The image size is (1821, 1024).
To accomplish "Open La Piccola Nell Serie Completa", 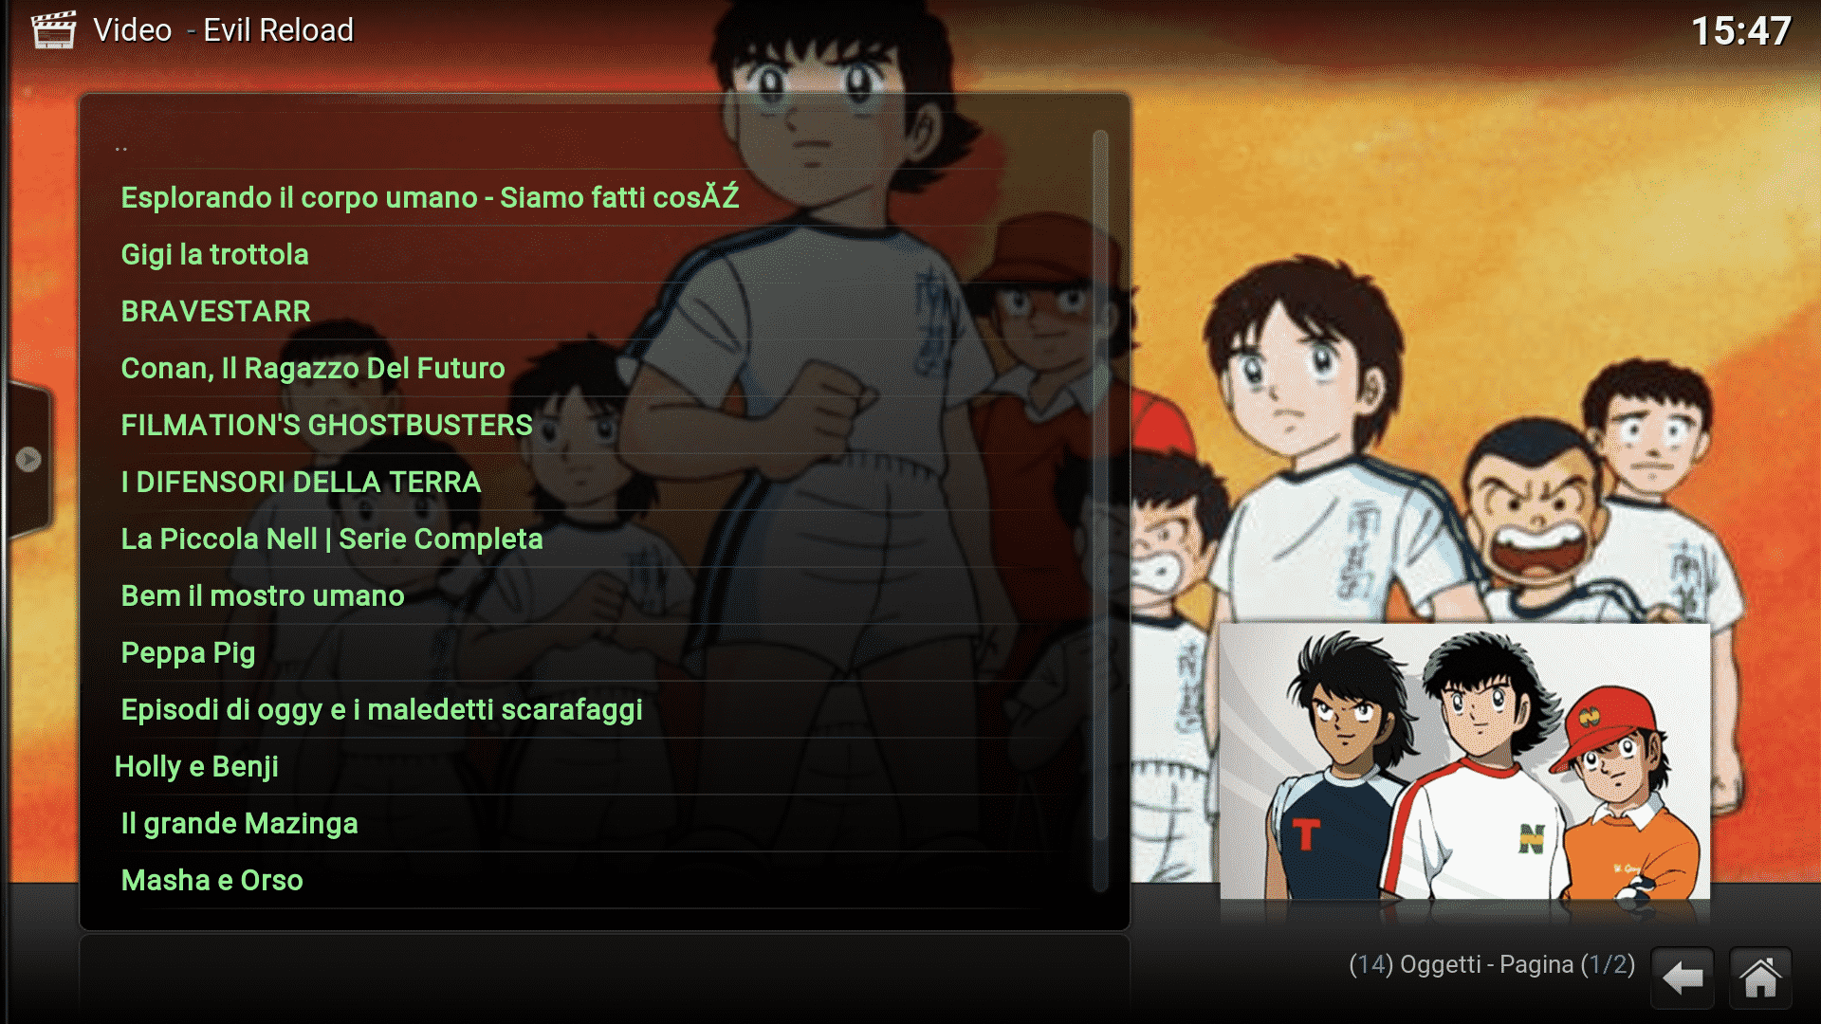I will [x=588, y=539].
